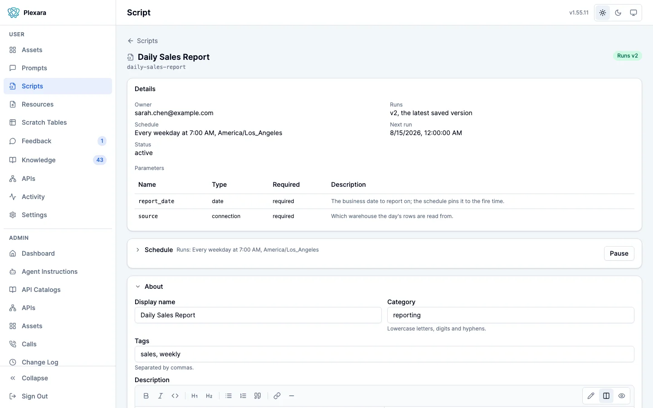Edit the Category field
The width and height of the screenshot is (653, 408).
coord(511,315)
